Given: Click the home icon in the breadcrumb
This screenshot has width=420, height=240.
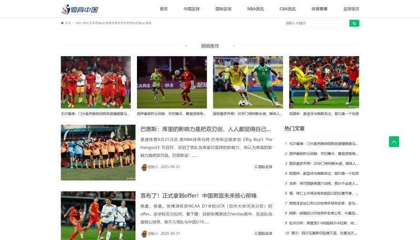Looking at the screenshot, I should point(62,23).
